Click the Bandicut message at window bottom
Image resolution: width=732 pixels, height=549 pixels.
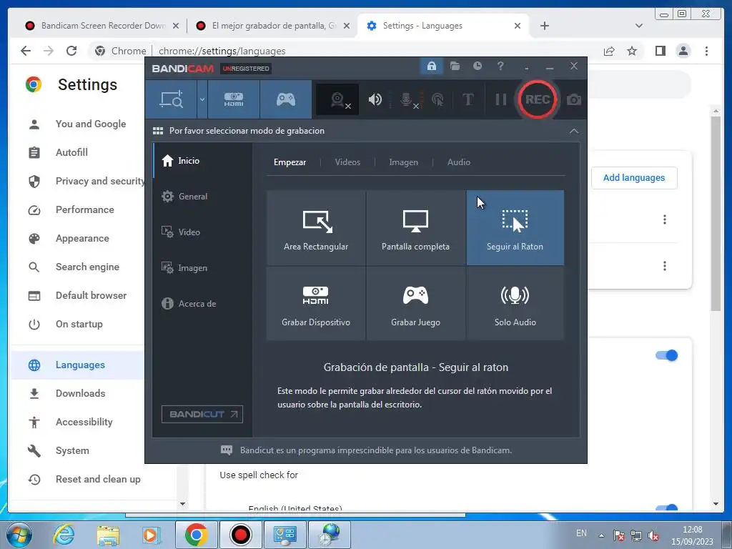click(376, 450)
